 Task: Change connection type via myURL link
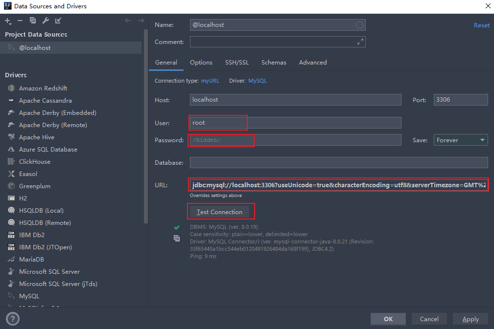[x=210, y=81]
